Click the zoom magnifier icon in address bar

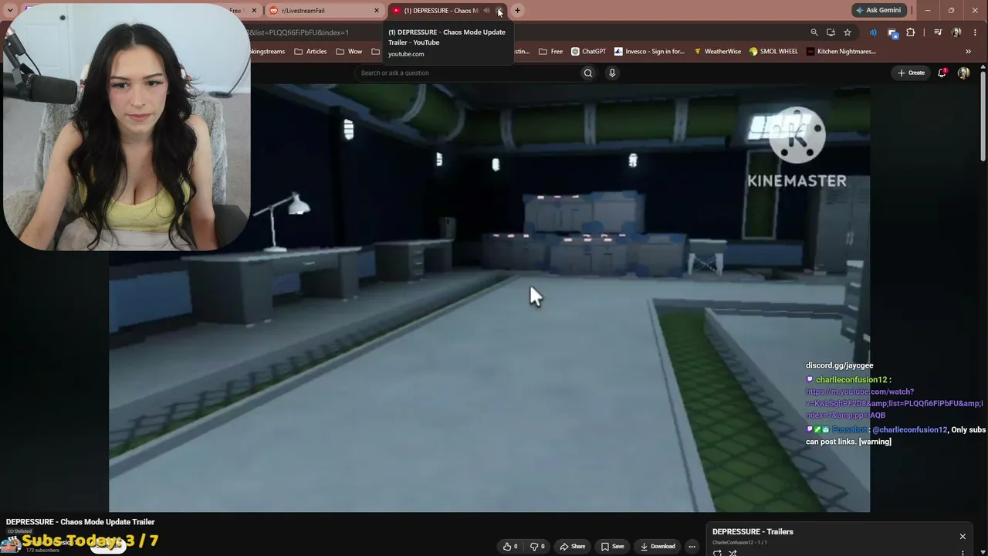pyautogui.click(x=814, y=32)
